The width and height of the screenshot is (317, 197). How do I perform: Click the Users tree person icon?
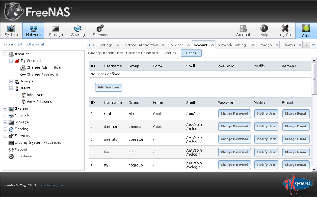(x=17, y=88)
